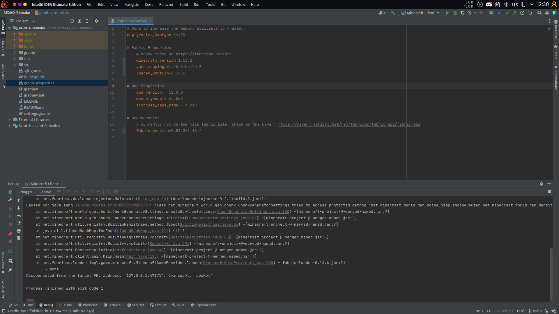
Task: Open the fabricmc.net/use link
Action: [204, 54]
